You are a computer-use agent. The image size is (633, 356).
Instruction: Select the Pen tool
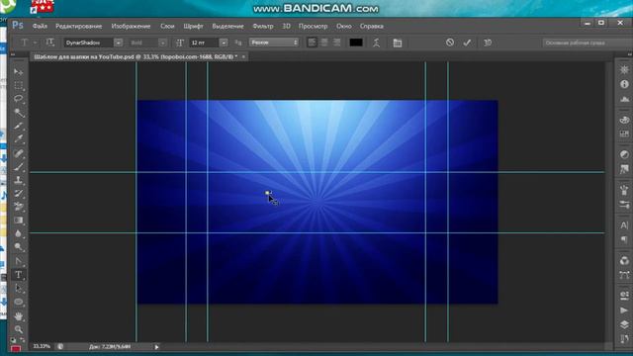click(18, 261)
